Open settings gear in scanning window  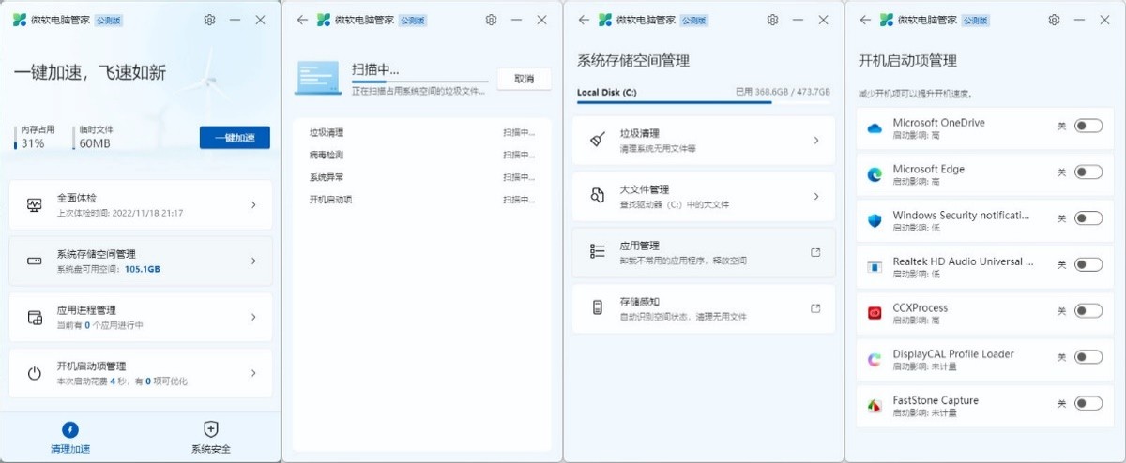pos(491,20)
